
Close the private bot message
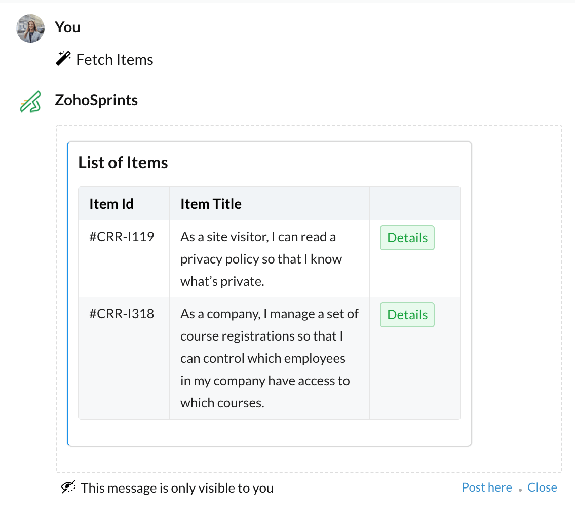point(542,487)
